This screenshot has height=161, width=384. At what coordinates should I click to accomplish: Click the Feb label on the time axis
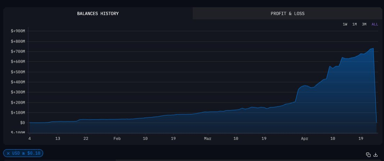(117, 138)
